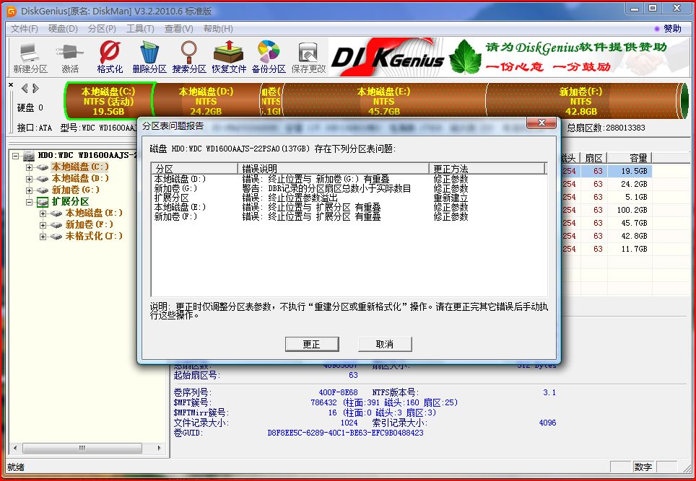Collapse the HD0:WDC disk tree node
696x481 pixels.
coord(16,156)
